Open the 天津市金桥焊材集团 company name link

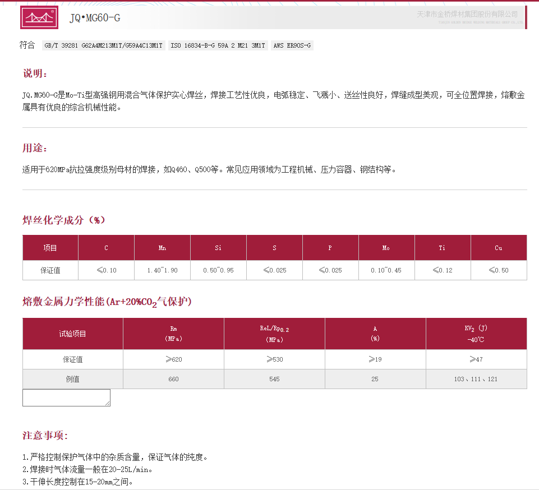(467, 14)
